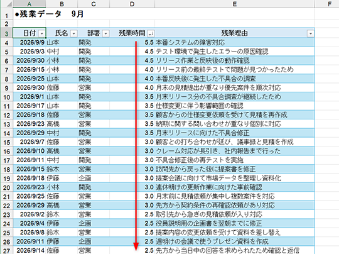Open the 部署 filter dropdown arrow
This screenshot has height=254, width=339.
[105, 33]
